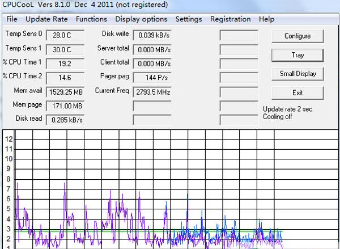The height and width of the screenshot is (249, 340).
Task: Click the Temp Sens 1 label
Action: coord(23,48)
